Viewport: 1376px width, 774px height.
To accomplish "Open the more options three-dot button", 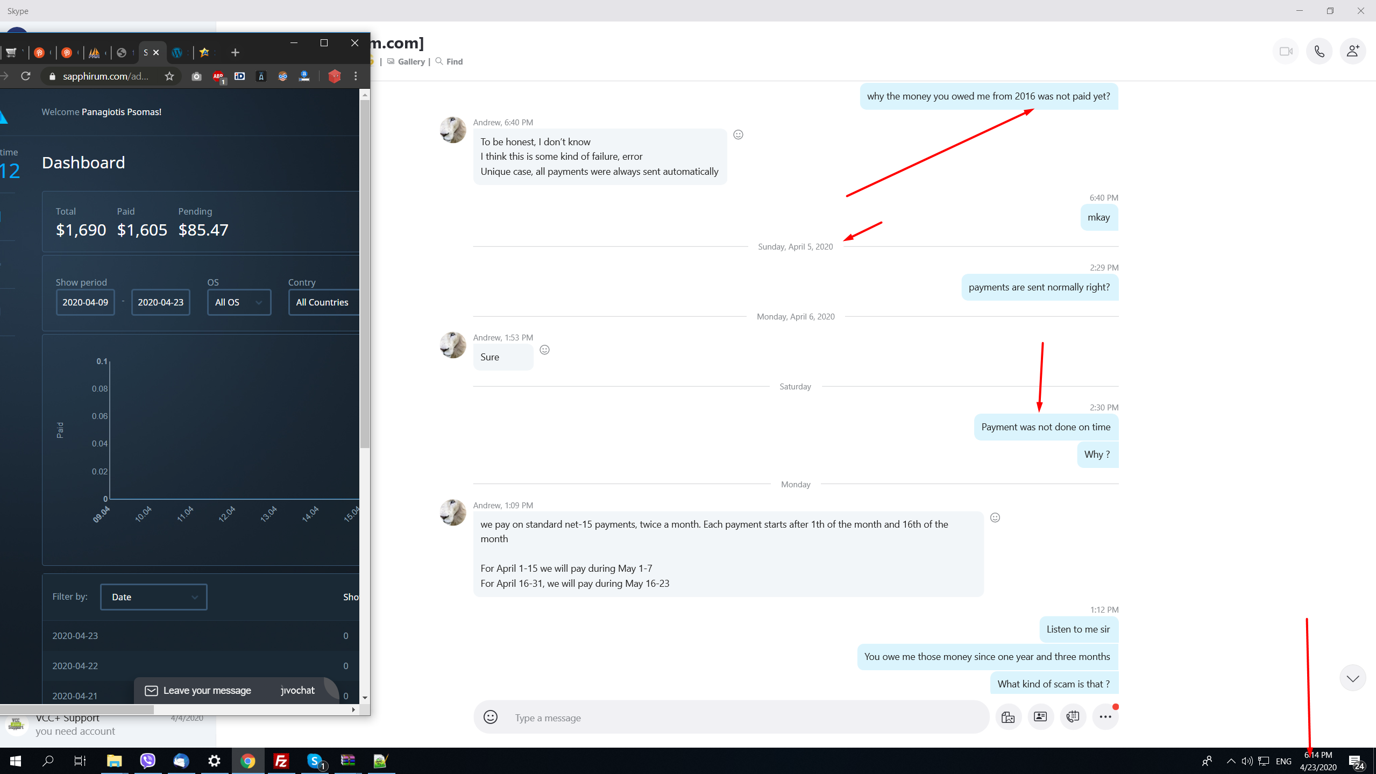I will (1105, 717).
